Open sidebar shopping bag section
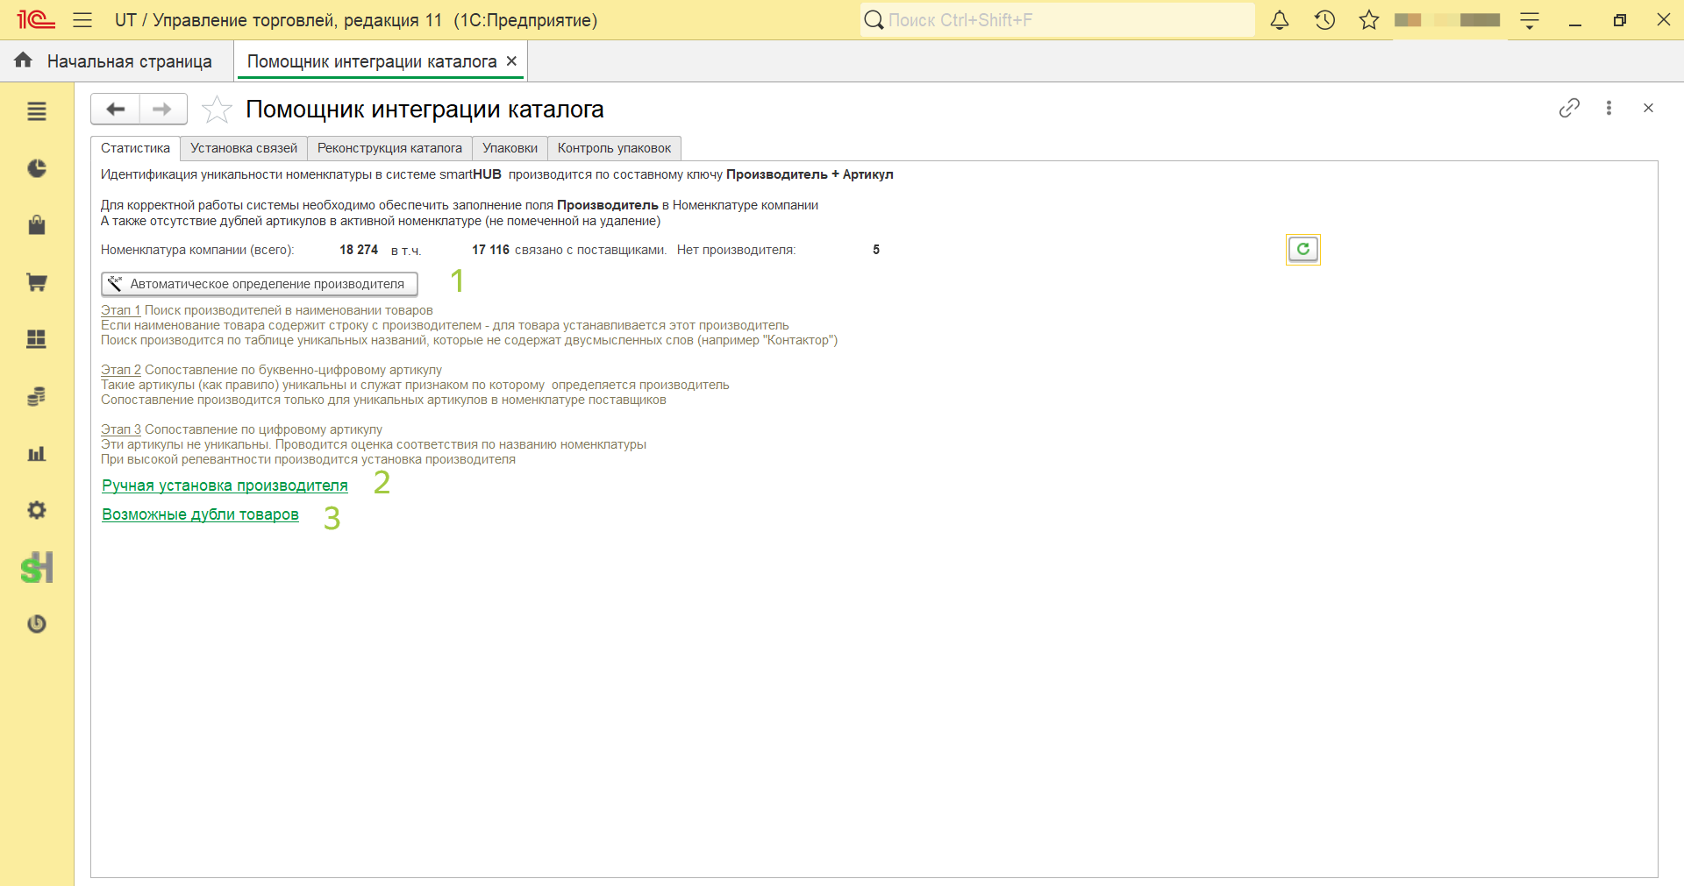 [x=37, y=225]
